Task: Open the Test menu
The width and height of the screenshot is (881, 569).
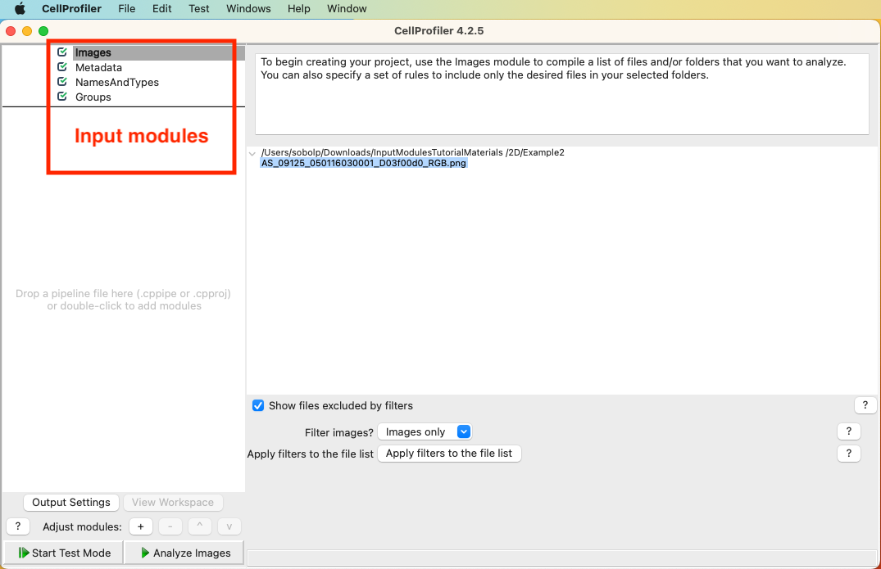Action: tap(198, 9)
